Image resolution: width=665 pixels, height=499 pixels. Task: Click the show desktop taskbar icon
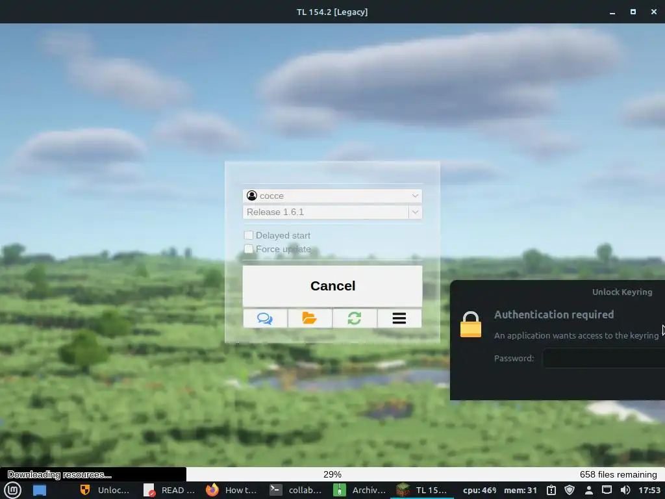(x=40, y=490)
